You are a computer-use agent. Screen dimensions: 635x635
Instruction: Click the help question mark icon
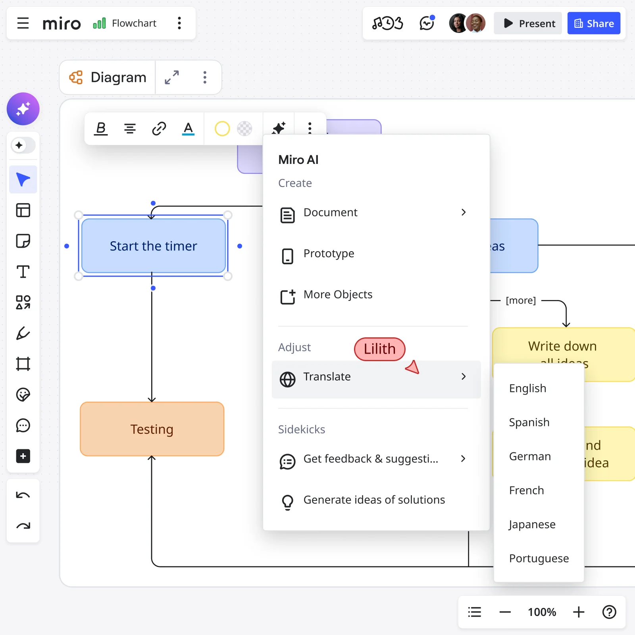pyautogui.click(x=610, y=612)
